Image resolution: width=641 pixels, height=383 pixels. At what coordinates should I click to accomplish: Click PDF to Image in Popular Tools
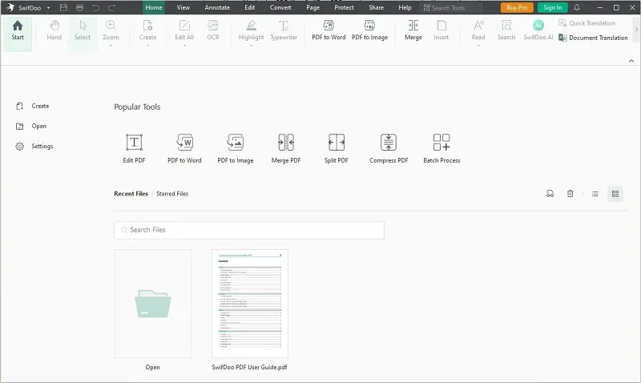tap(235, 148)
